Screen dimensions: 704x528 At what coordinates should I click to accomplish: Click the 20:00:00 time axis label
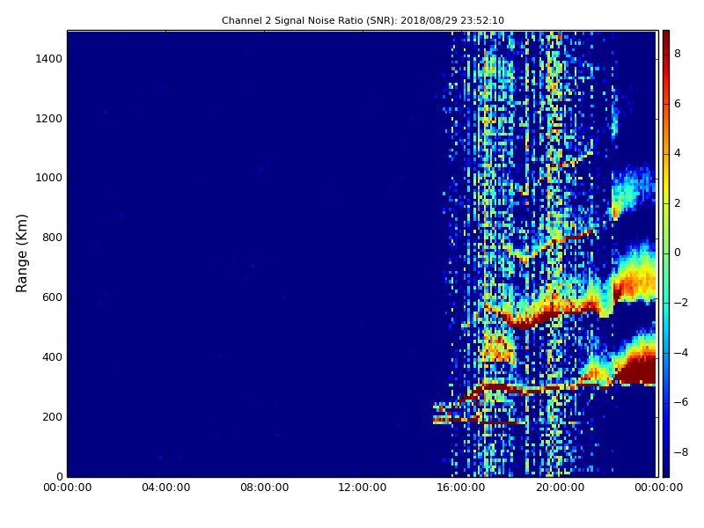(560, 488)
